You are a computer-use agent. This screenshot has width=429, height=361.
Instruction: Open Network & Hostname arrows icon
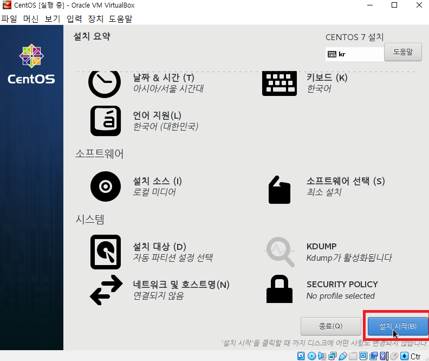point(106,290)
